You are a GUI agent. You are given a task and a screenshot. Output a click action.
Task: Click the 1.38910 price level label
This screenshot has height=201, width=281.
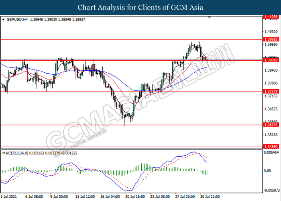coord(271,60)
